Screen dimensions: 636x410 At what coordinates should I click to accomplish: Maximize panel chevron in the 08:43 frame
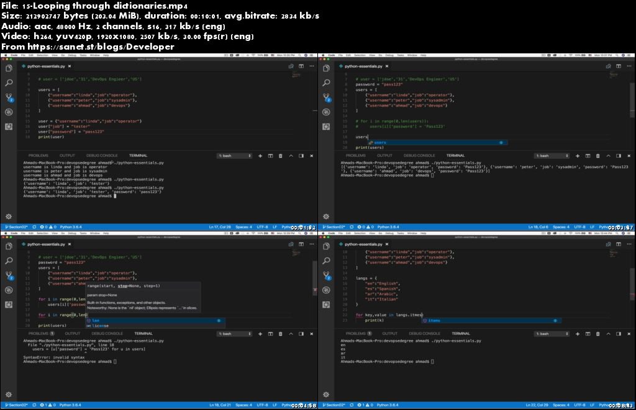[608, 334]
